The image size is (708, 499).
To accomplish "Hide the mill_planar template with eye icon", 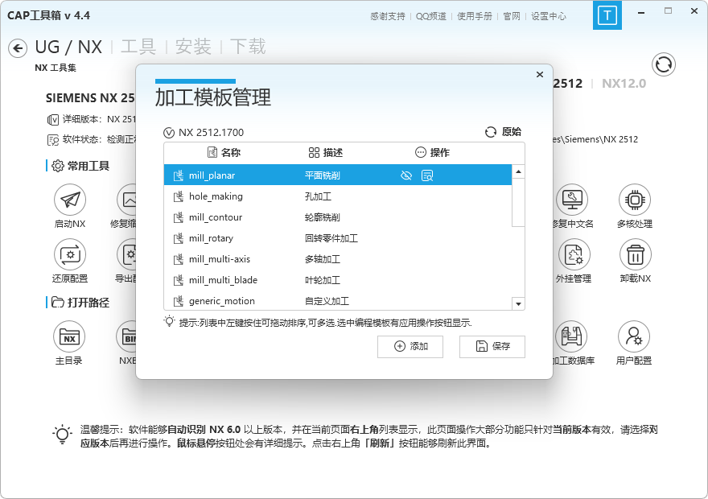I will coord(406,175).
